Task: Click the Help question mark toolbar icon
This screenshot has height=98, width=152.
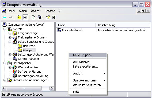Action: coord(48,17)
